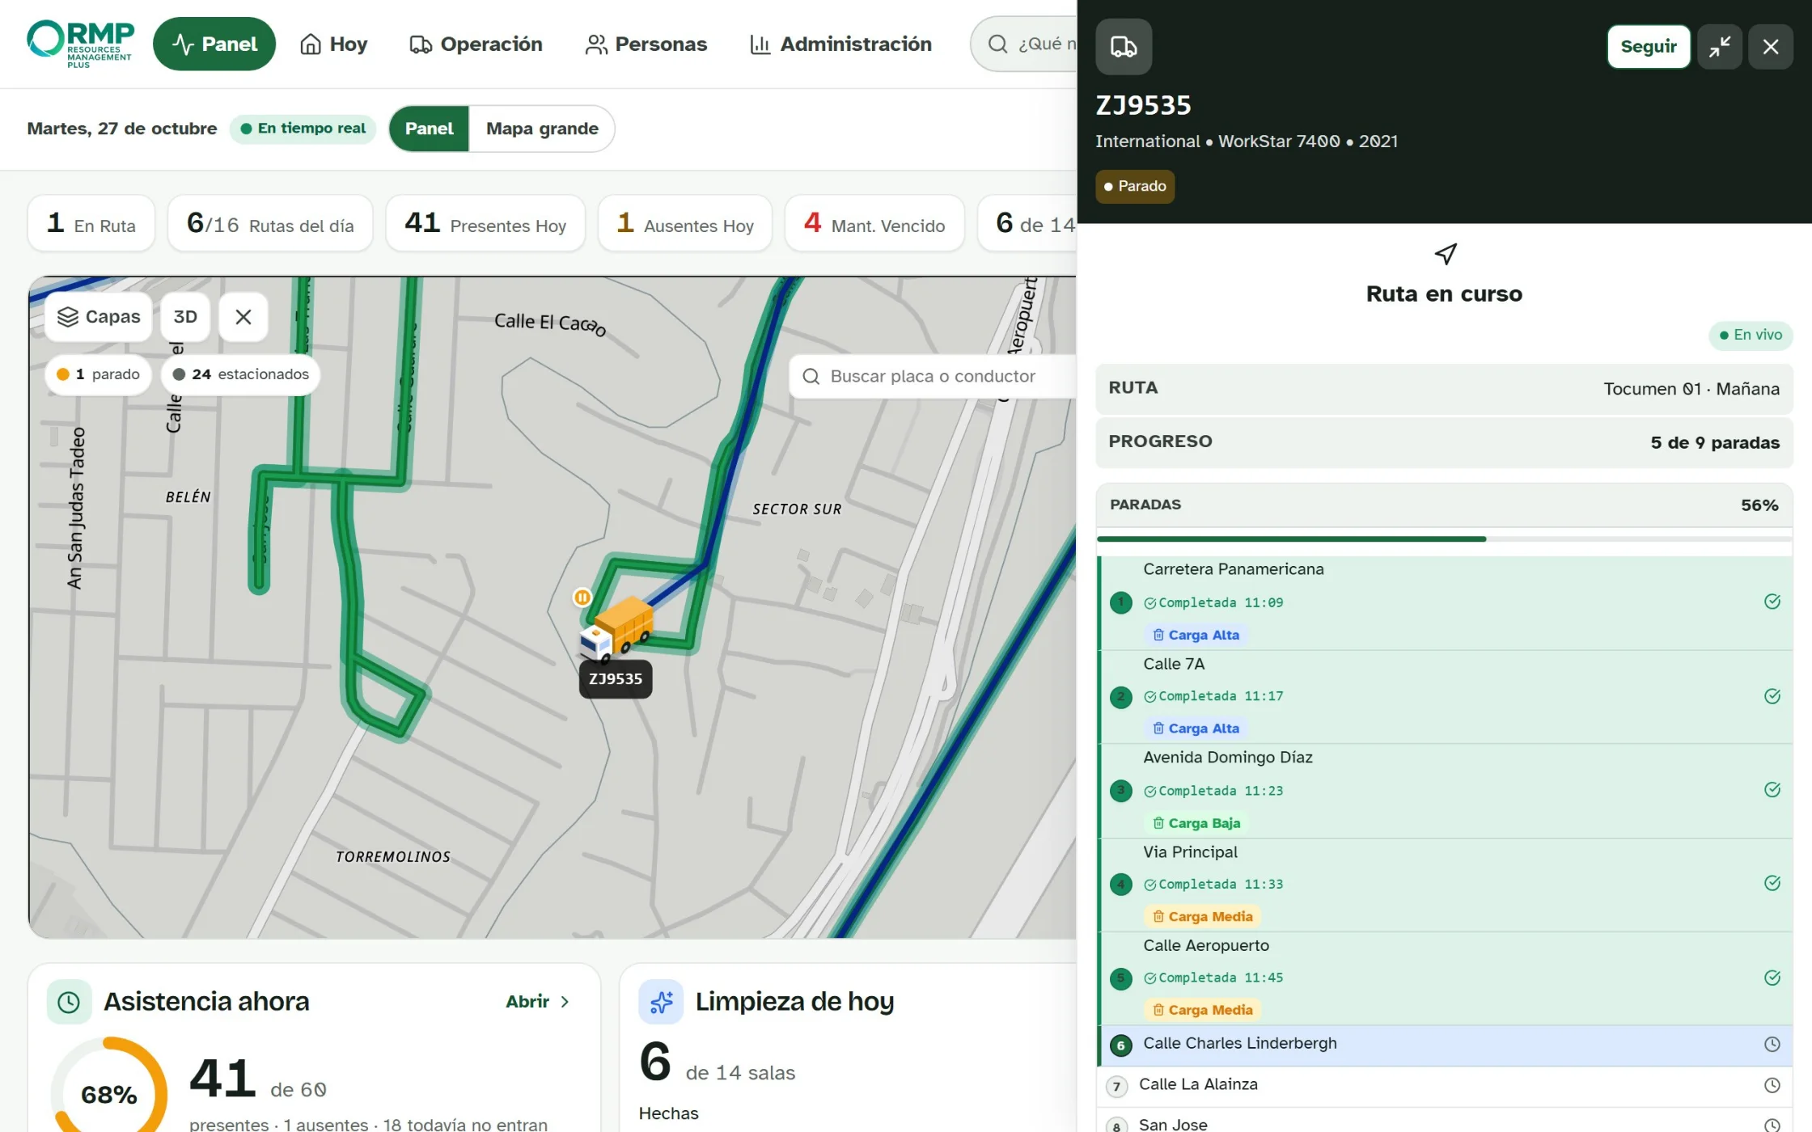Click the En vivo indicator
Screen dimensions: 1812x1132
click(1751, 336)
